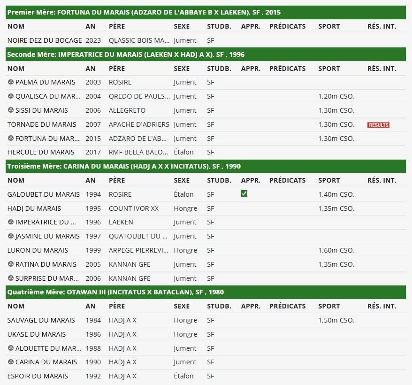Image resolution: width=412 pixels, height=385 pixels.
Task: Click sire ARPEGE PIERREVI...
Action: click(138, 250)
